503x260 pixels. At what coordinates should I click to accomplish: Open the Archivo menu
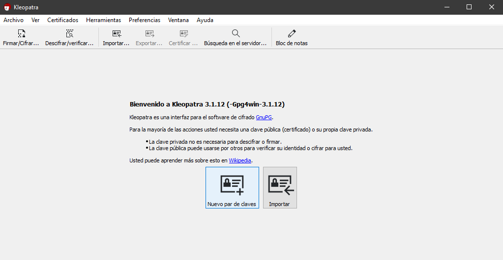[x=13, y=20]
